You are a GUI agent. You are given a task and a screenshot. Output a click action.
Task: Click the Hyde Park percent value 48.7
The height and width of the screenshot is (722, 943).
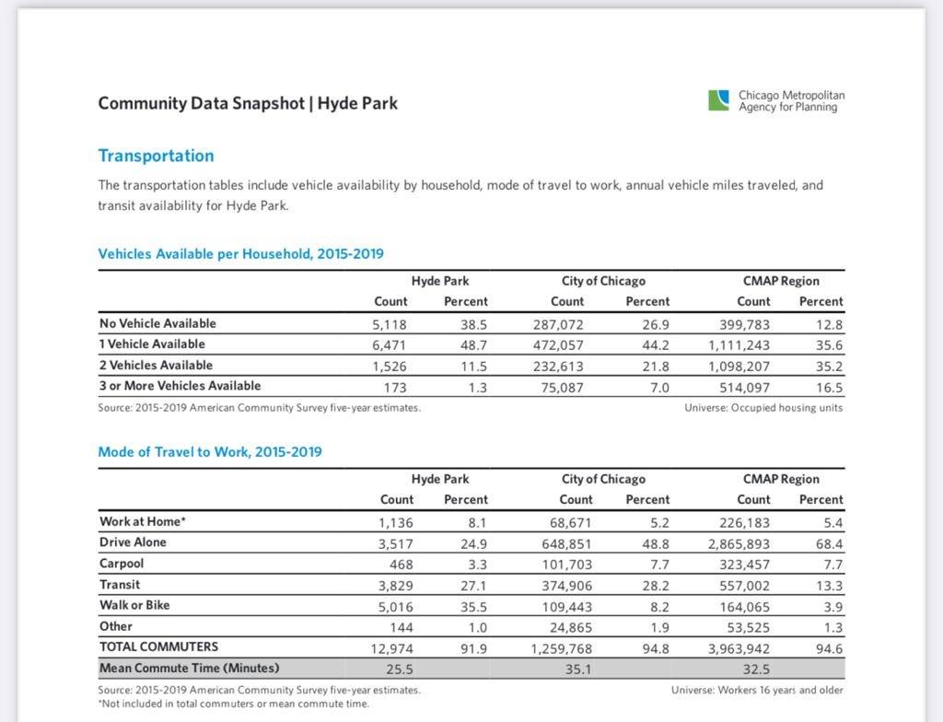click(x=474, y=345)
